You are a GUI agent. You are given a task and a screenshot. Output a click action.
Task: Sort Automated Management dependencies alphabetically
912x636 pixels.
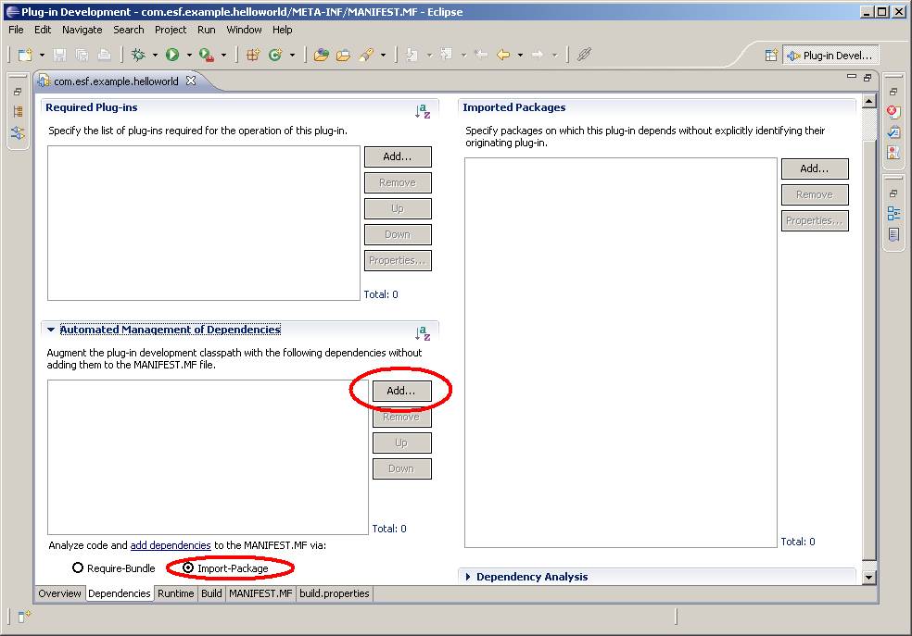423,332
